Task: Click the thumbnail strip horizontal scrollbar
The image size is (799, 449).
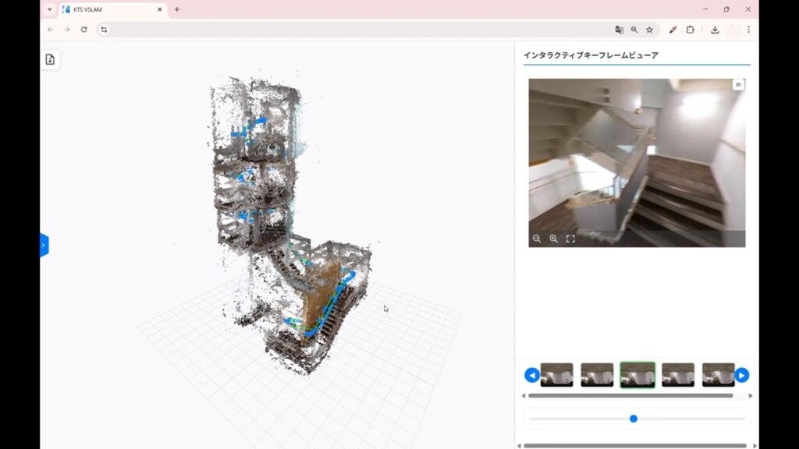Action: (x=630, y=395)
